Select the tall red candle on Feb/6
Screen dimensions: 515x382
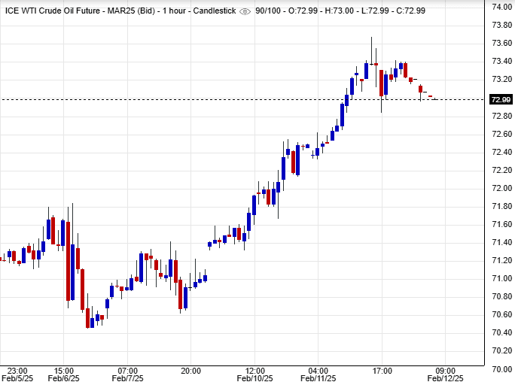(x=69, y=259)
